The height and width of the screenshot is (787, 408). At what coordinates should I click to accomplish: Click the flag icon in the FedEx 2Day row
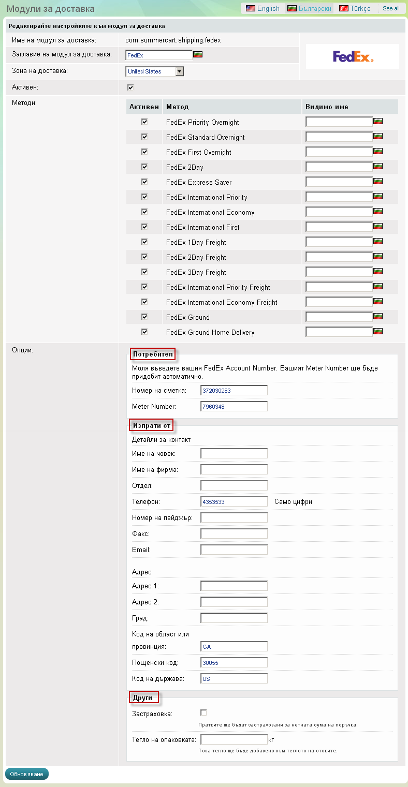[378, 167]
